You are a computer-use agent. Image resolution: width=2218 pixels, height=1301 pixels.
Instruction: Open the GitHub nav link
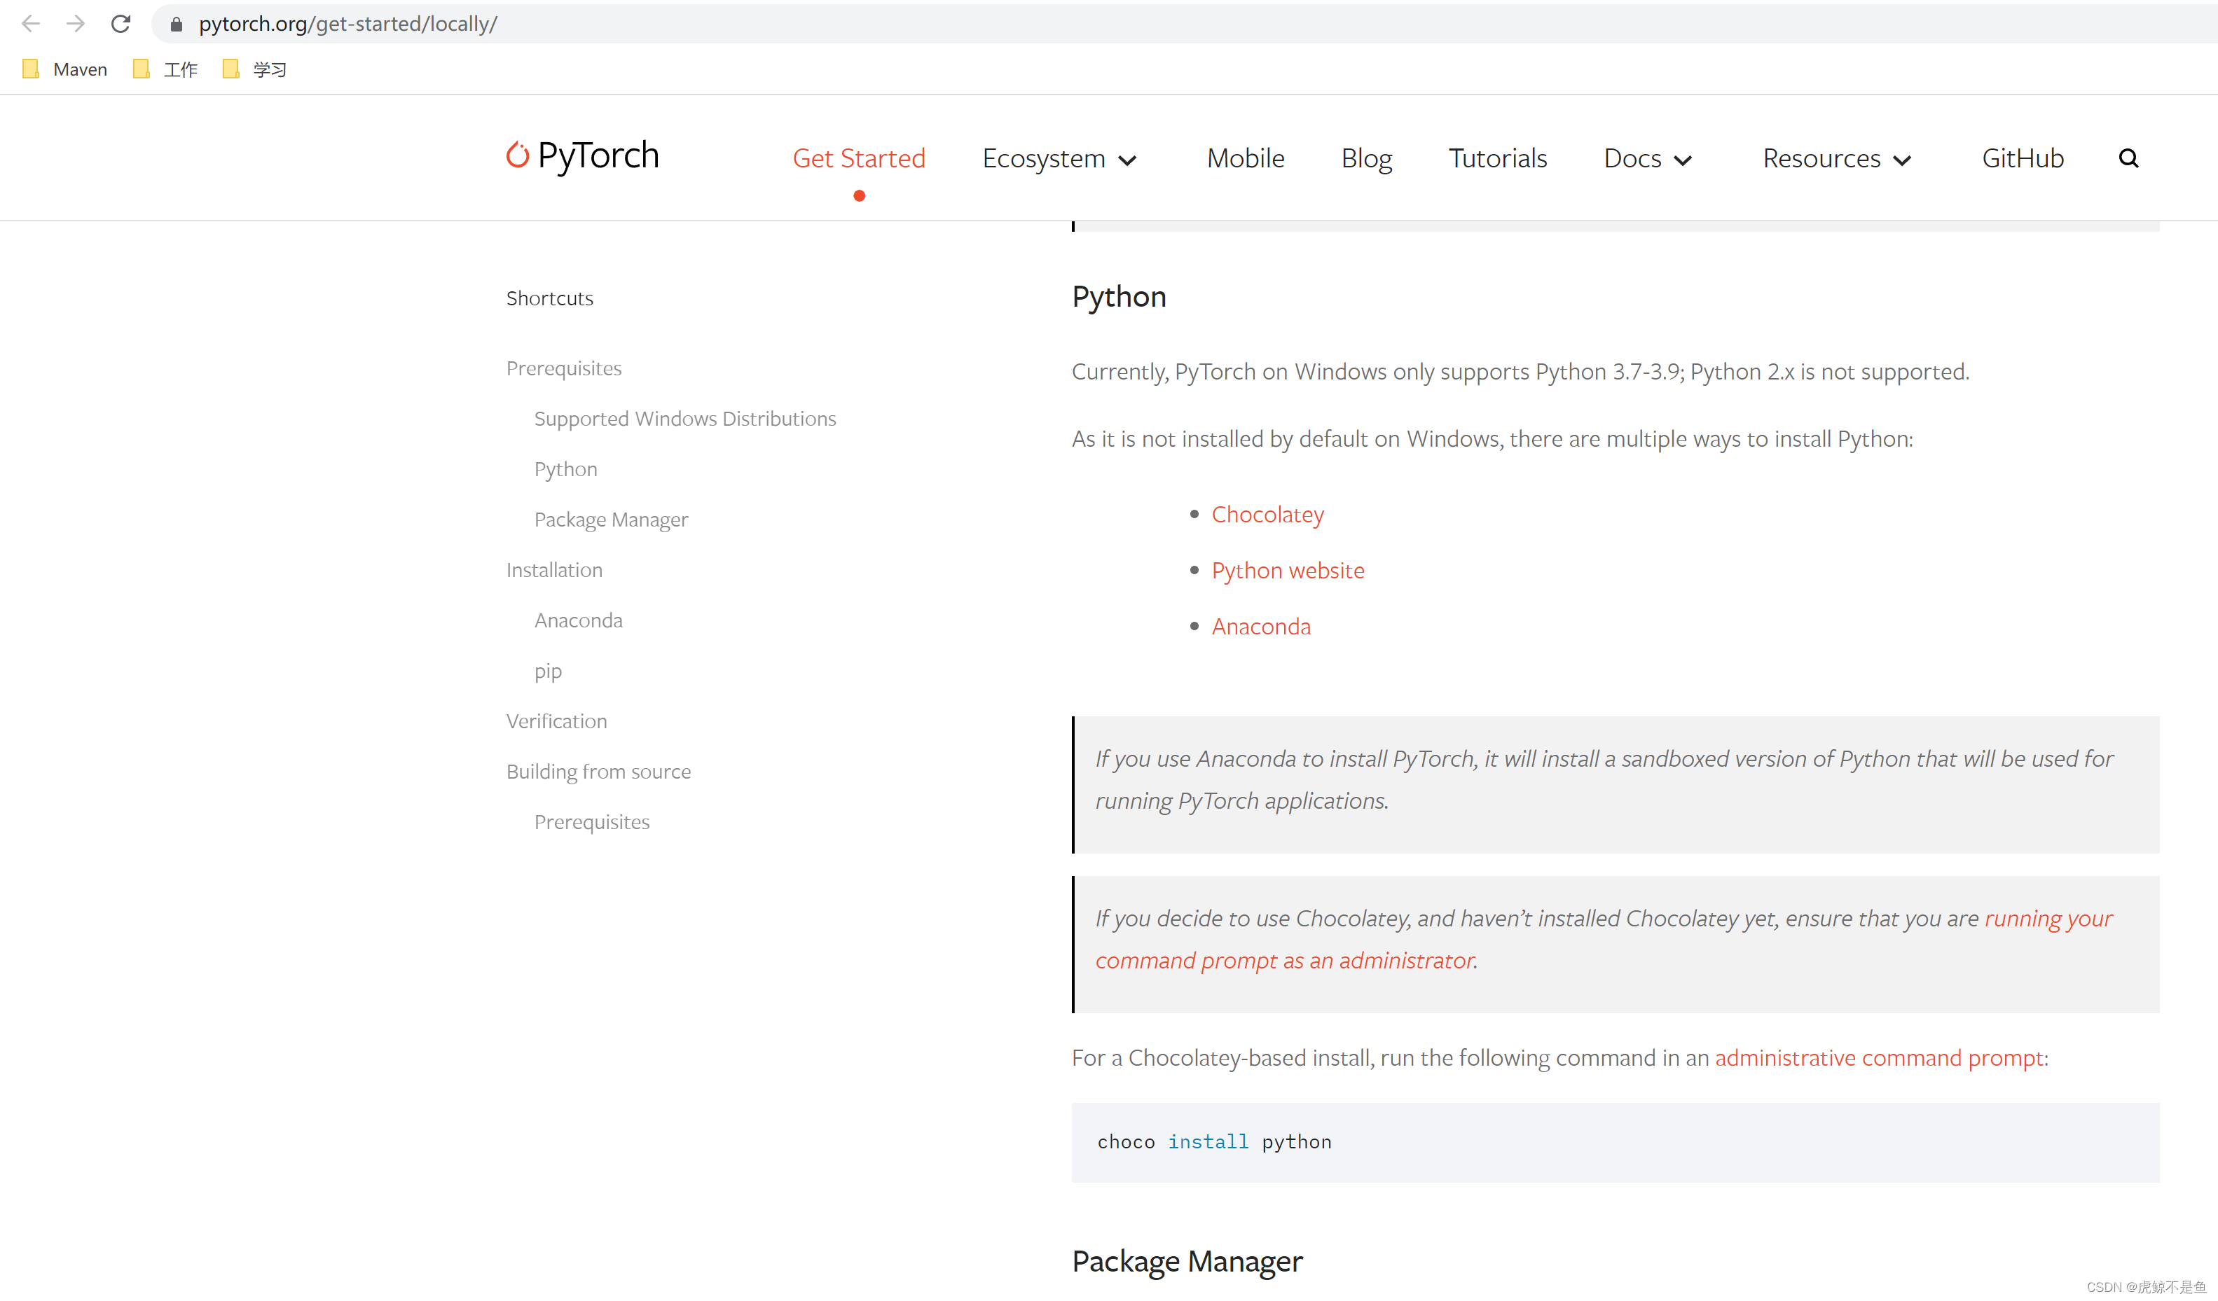click(x=2023, y=158)
